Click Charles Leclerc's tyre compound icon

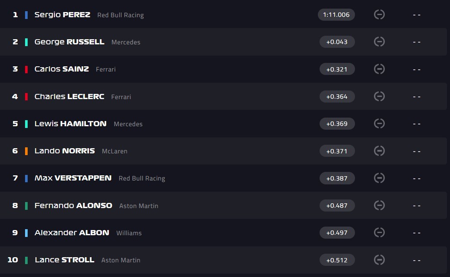(x=379, y=96)
